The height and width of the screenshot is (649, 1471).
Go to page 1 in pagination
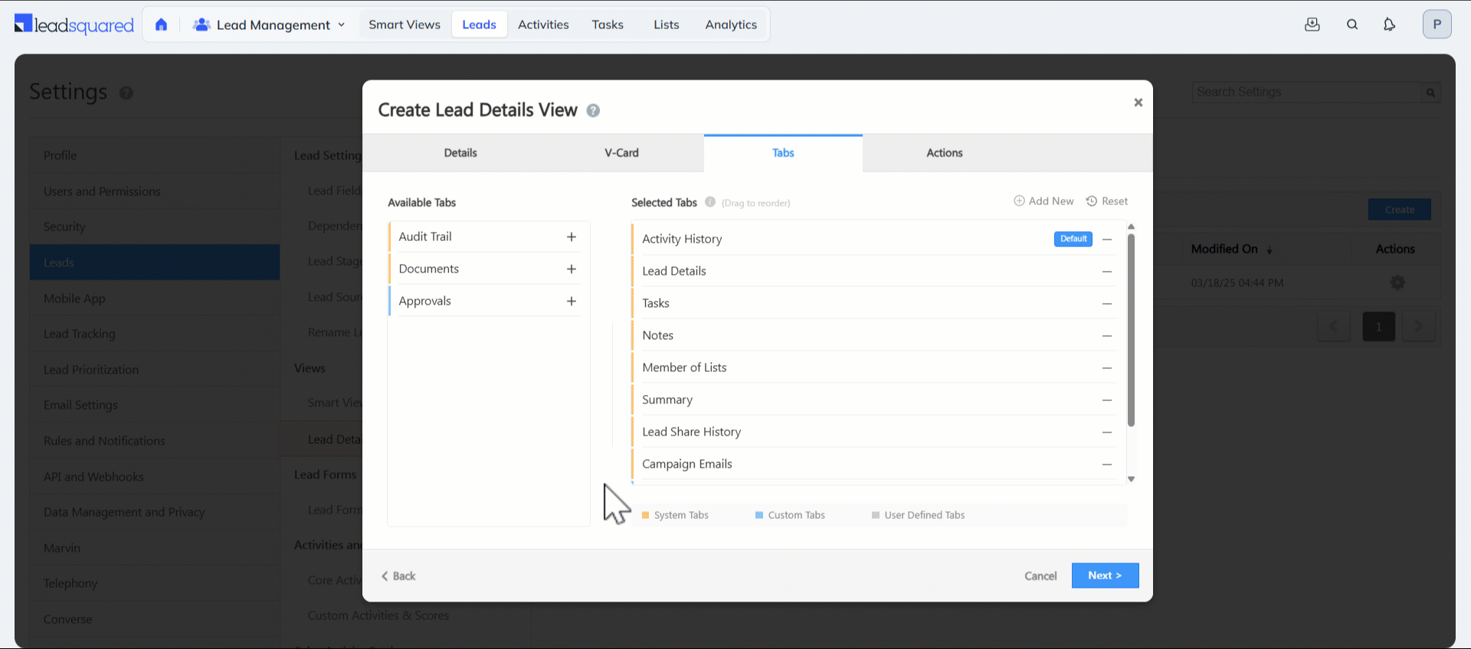pos(1378,327)
